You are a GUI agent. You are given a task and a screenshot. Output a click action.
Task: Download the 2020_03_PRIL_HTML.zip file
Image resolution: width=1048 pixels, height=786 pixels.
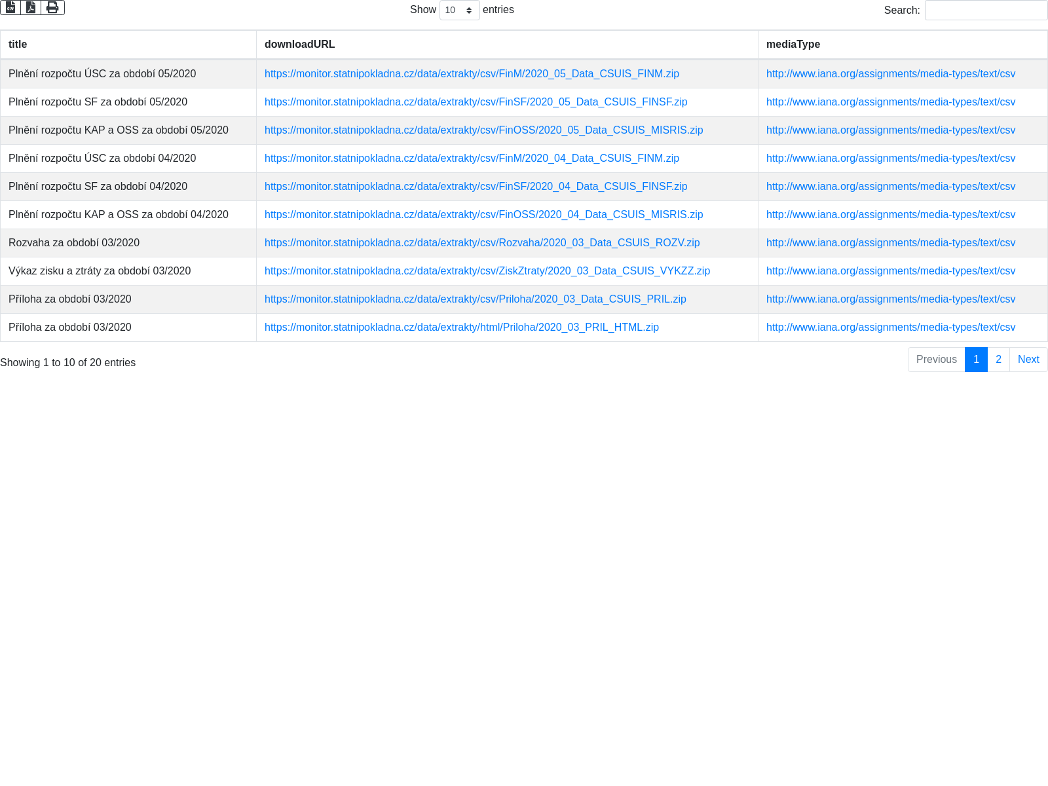point(461,327)
